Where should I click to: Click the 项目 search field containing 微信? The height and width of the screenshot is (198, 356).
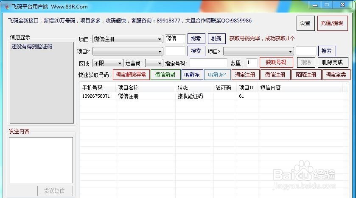[175, 38]
